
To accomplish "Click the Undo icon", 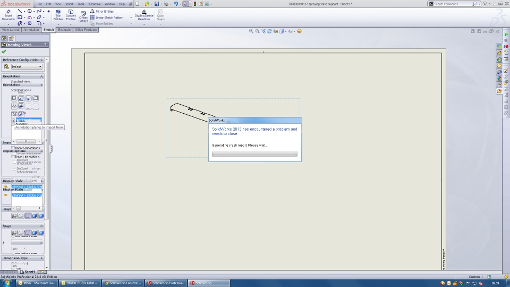I will (x=176, y=4).
